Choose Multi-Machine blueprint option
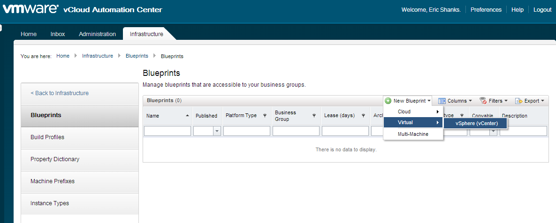This screenshot has width=556, height=223. click(x=413, y=134)
